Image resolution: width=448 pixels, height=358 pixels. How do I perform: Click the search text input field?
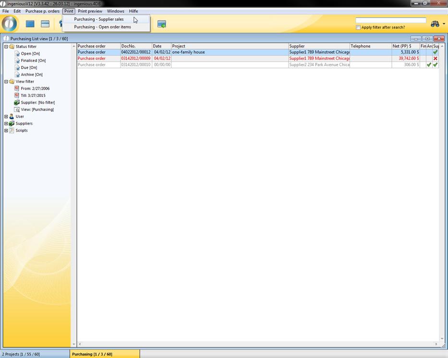390,20
